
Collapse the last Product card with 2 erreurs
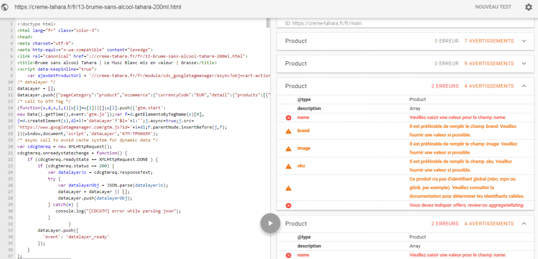click(523, 224)
